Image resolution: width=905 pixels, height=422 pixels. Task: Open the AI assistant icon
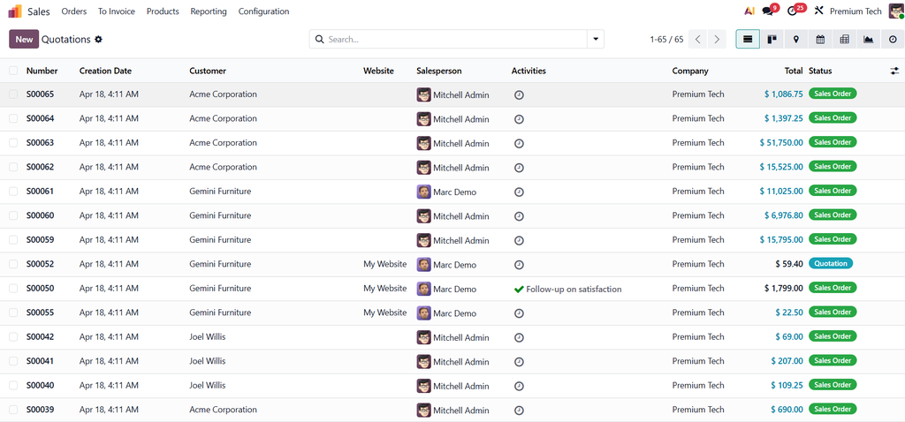click(x=749, y=11)
